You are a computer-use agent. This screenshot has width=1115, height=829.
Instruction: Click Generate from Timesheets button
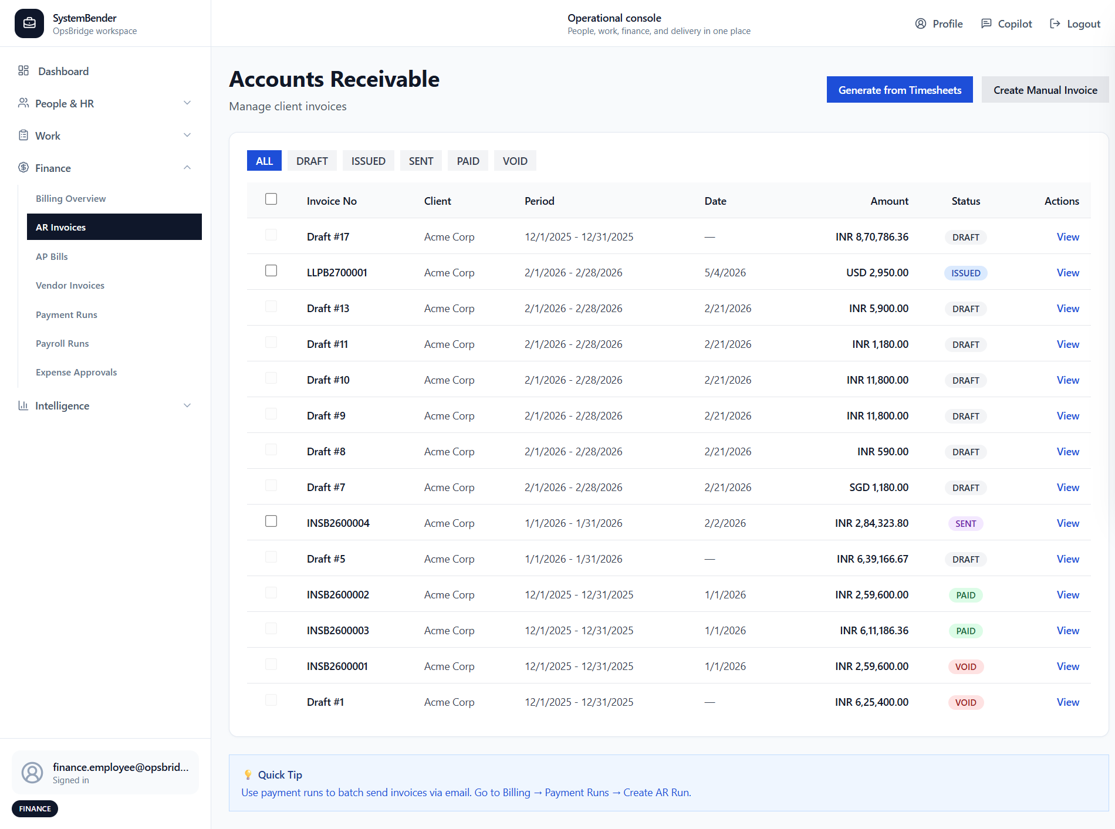tap(900, 90)
